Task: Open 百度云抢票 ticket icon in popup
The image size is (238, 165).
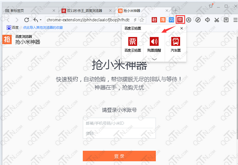Action: tap(132, 41)
